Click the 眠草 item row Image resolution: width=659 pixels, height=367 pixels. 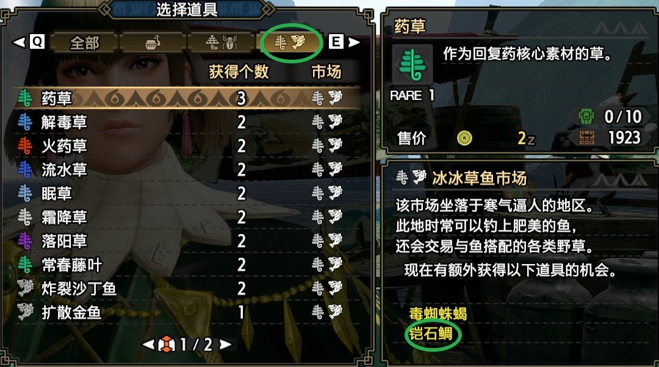coord(188,194)
